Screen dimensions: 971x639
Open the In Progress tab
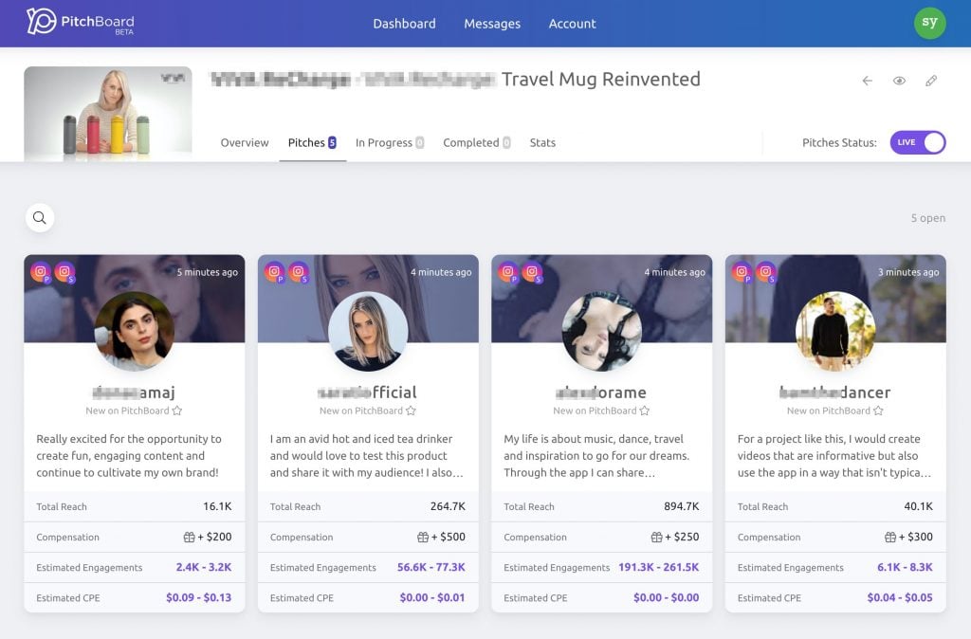pos(390,142)
